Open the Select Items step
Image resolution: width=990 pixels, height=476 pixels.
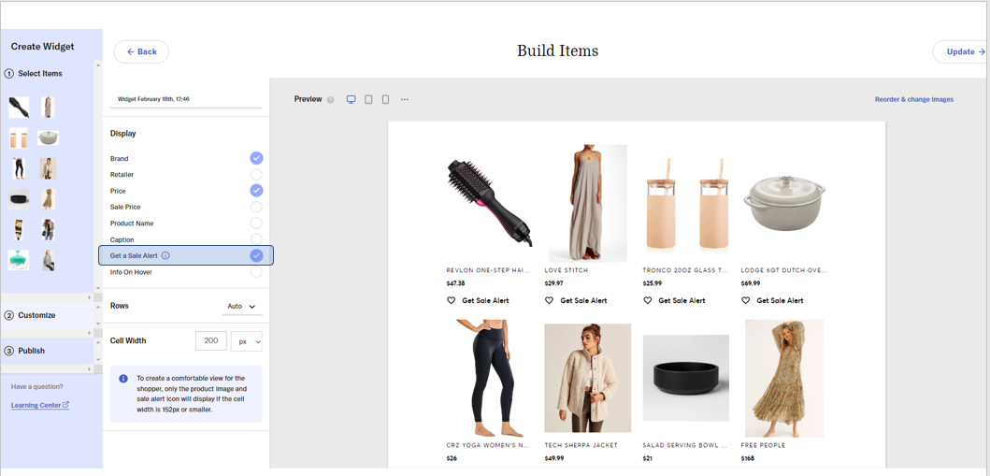tap(39, 73)
